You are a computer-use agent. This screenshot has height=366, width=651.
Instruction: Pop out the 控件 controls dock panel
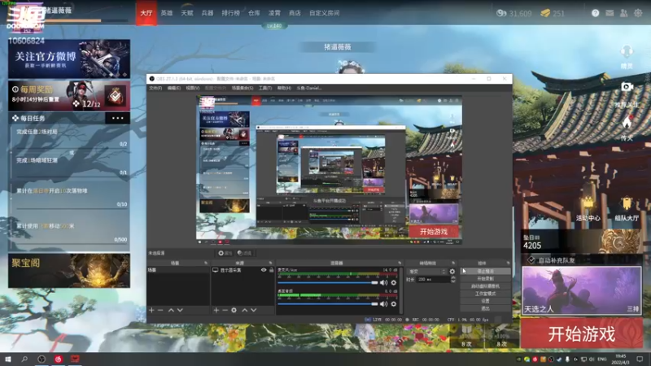508,263
